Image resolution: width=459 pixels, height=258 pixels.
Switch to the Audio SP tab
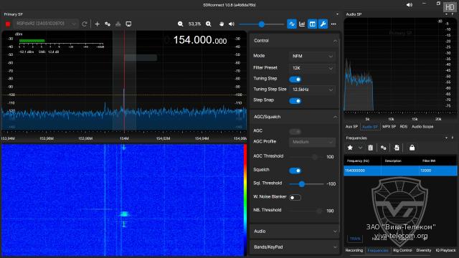click(x=370, y=127)
